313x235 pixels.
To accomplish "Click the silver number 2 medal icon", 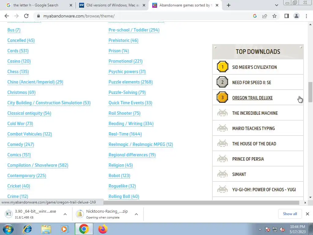I will (223, 82).
